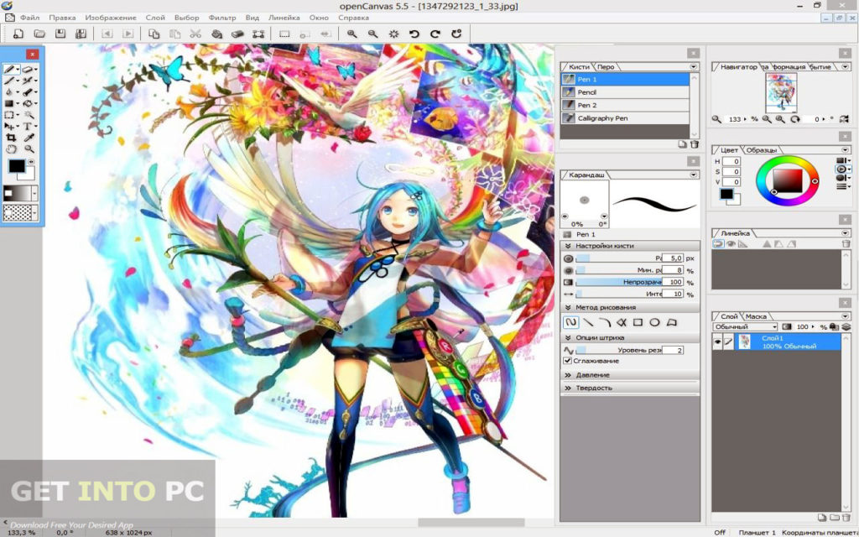The height and width of the screenshot is (537, 859).
Task: Switch to the Перо tab
Action: pos(606,67)
